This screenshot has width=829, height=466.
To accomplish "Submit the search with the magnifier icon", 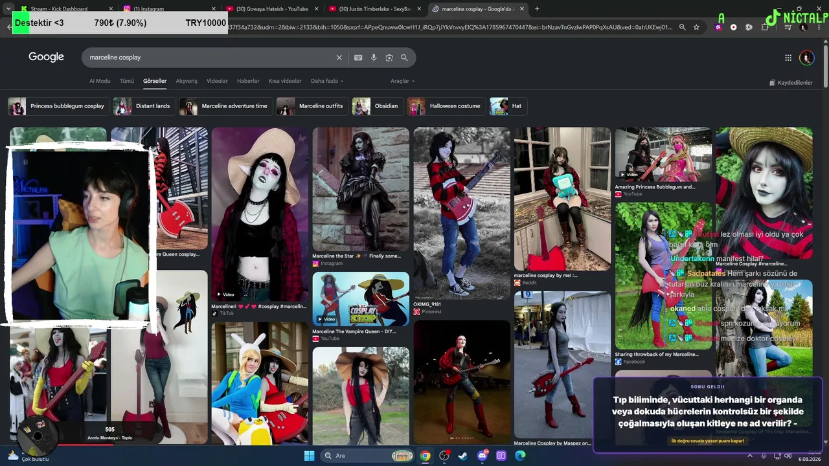I will point(404,58).
